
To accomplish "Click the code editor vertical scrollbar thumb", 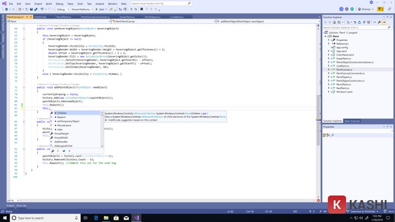I will (318, 120).
